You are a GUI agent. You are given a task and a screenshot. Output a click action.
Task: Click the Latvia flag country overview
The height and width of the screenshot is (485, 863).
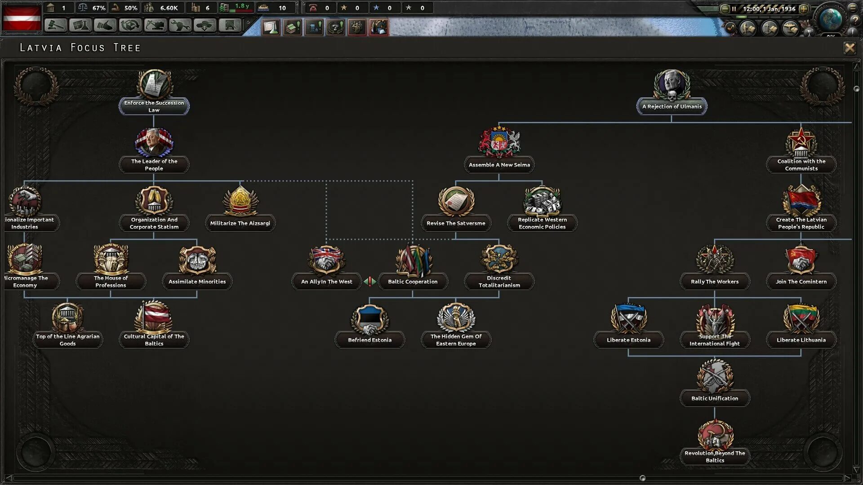click(x=22, y=17)
